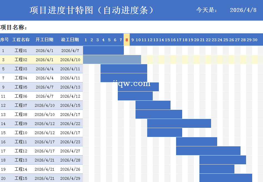Click the highlighted day 8 column header
This screenshot has width=263, height=182.
[x=127, y=40]
